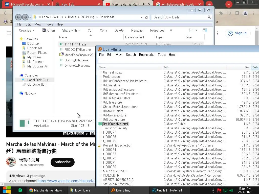
Task: Click Users in the address breadcrumb
Action: tap(72, 17)
